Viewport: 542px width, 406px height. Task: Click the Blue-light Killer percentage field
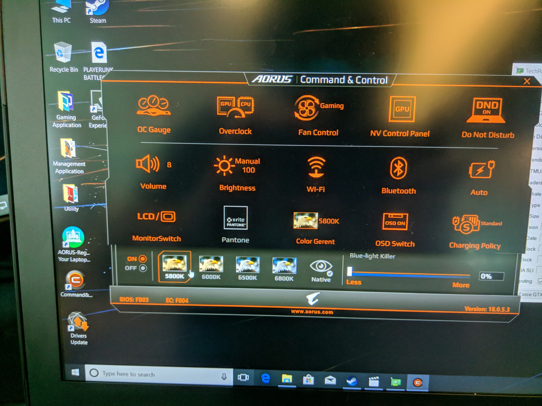491,276
